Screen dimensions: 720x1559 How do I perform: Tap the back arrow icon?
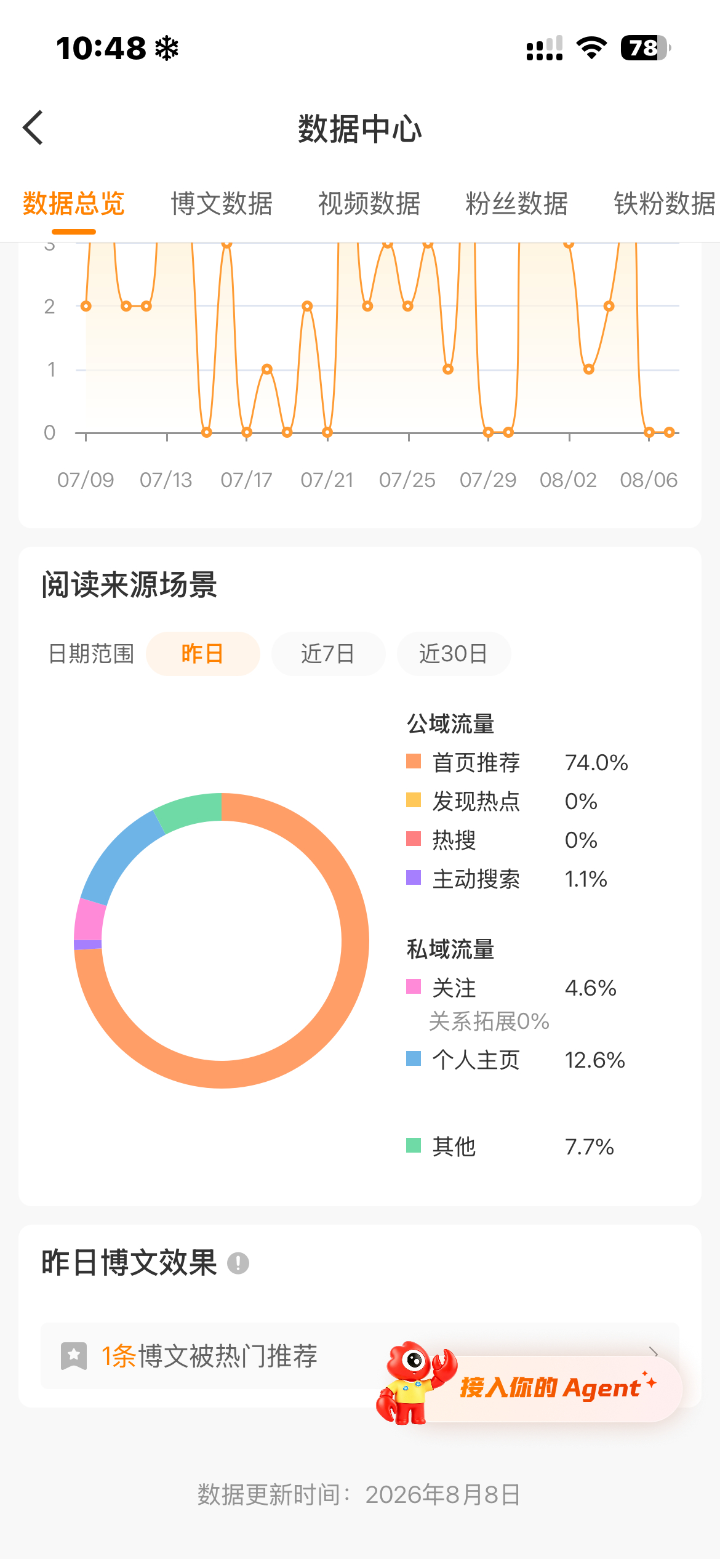click(x=33, y=127)
